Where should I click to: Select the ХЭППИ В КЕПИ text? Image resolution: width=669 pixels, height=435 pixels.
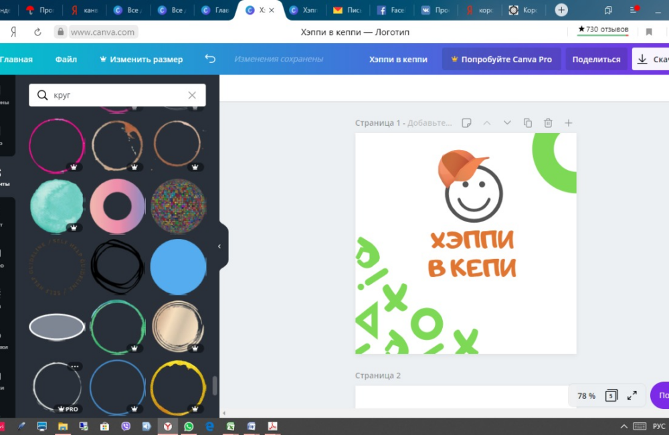click(472, 254)
